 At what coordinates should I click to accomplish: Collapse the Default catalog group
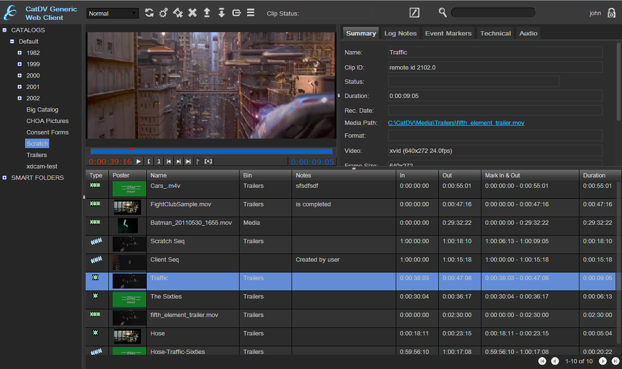click(x=12, y=41)
